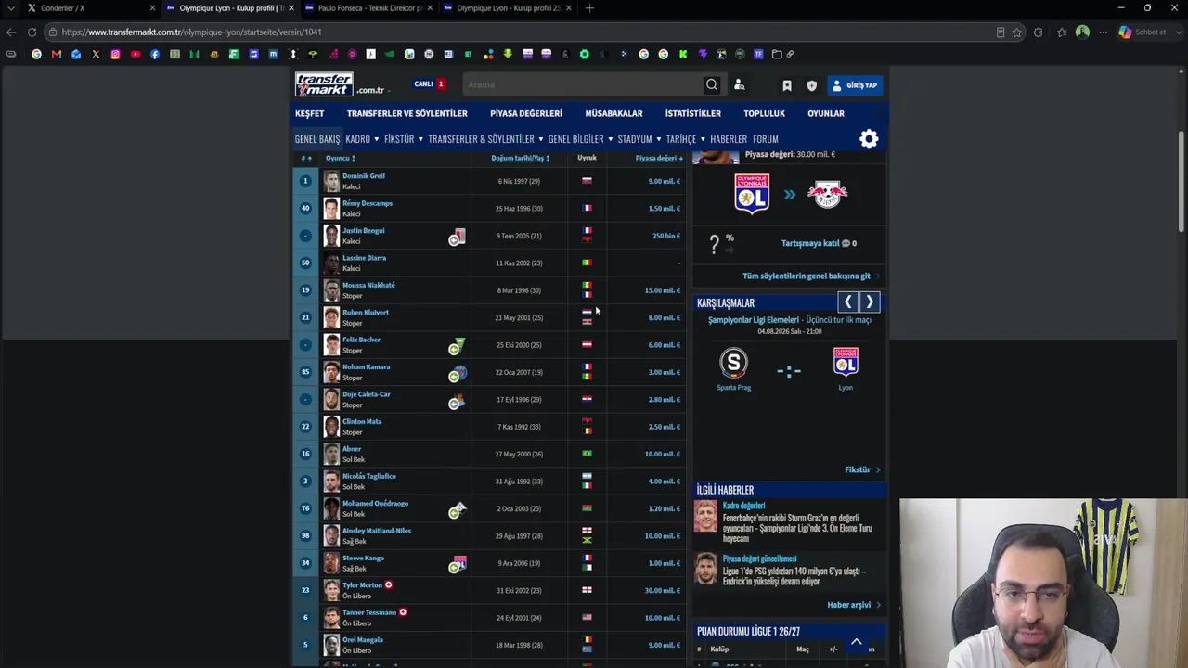Open the Müsabakalar main menu
Screen dimensions: 1188x668
coord(613,113)
